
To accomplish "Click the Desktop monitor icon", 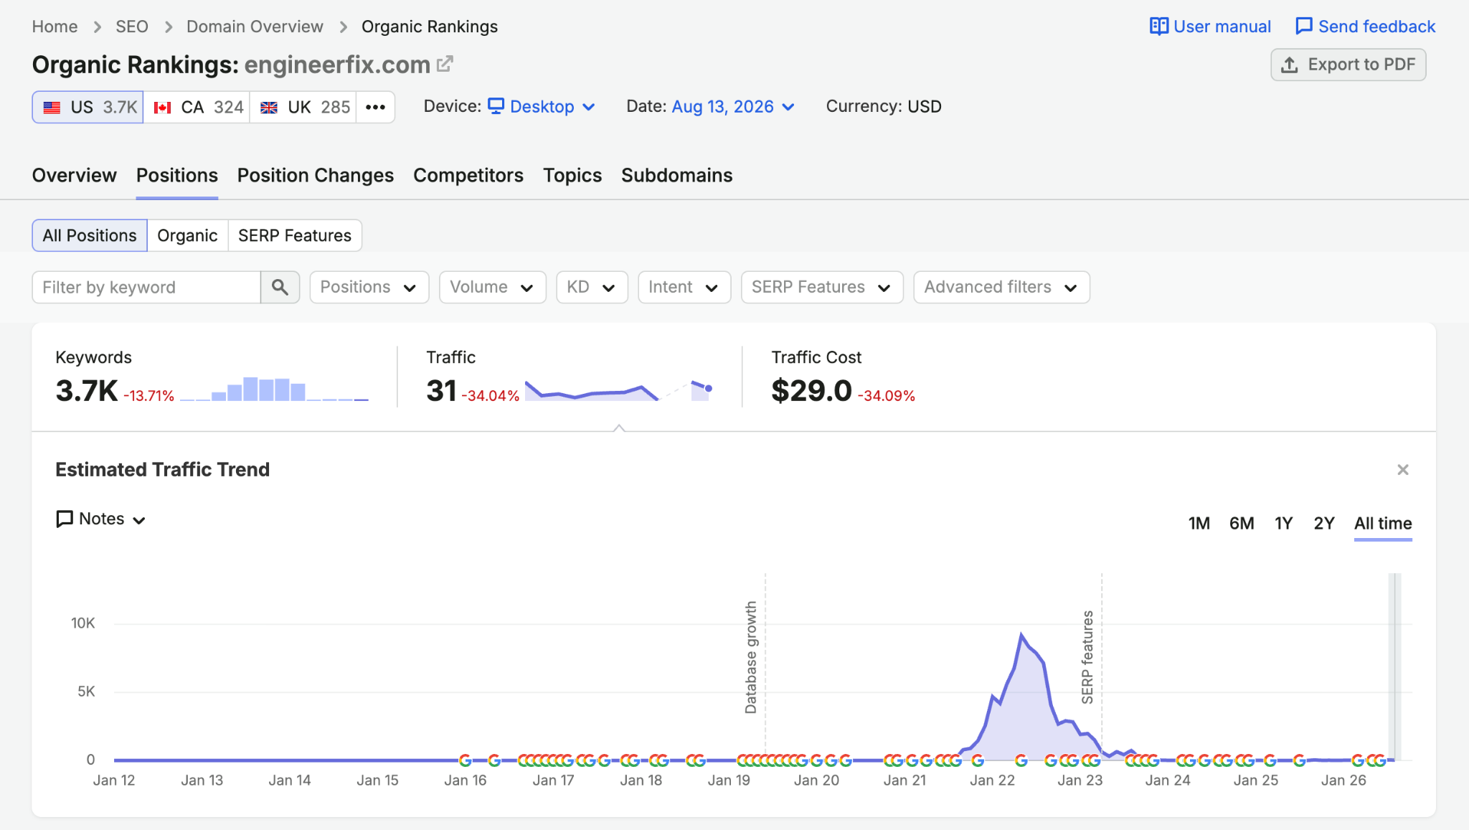I will point(496,106).
